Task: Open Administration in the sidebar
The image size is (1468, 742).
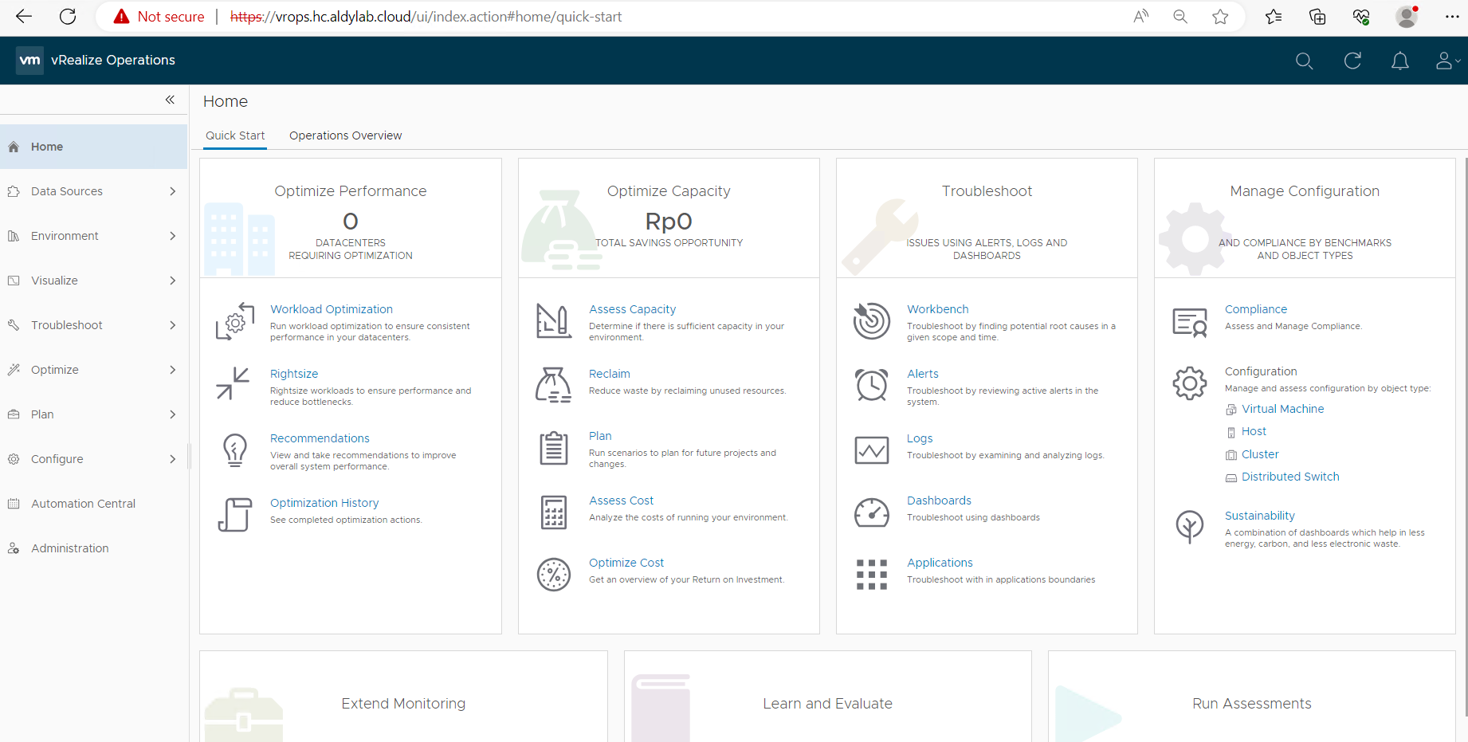Action: tap(70, 548)
